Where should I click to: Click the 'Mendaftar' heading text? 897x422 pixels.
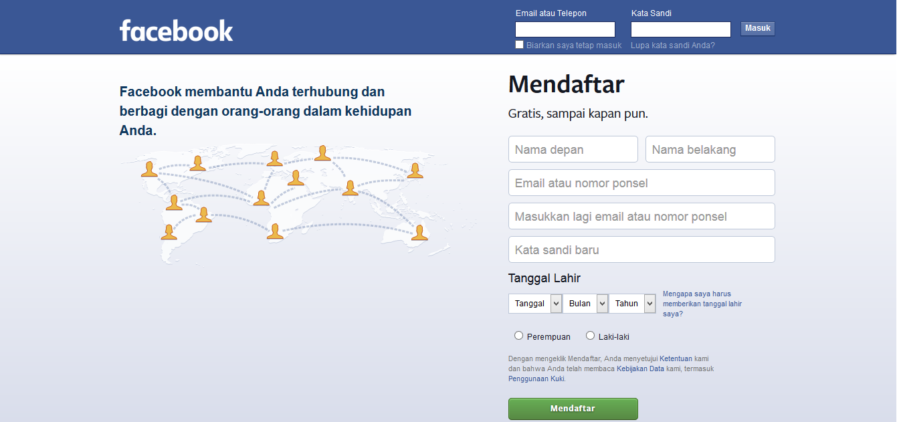(567, 85)
